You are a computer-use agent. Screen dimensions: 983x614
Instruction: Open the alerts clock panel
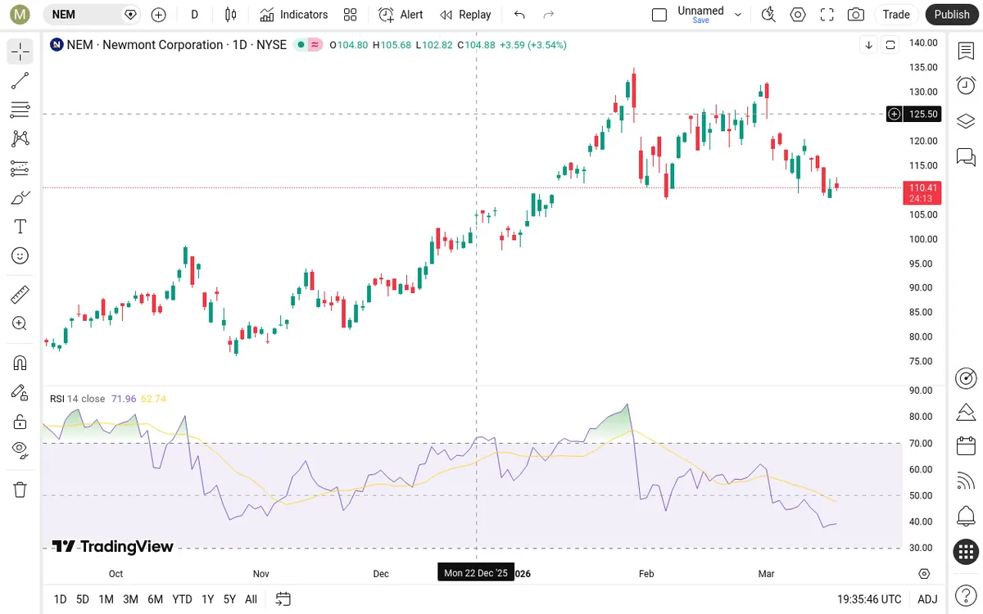click(x=966, y=85)
